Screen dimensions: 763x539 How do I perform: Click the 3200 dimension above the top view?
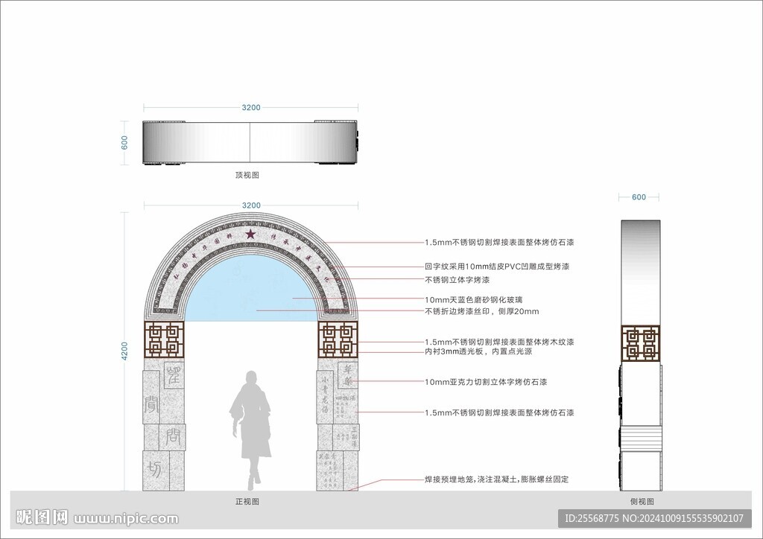point(251,107)
